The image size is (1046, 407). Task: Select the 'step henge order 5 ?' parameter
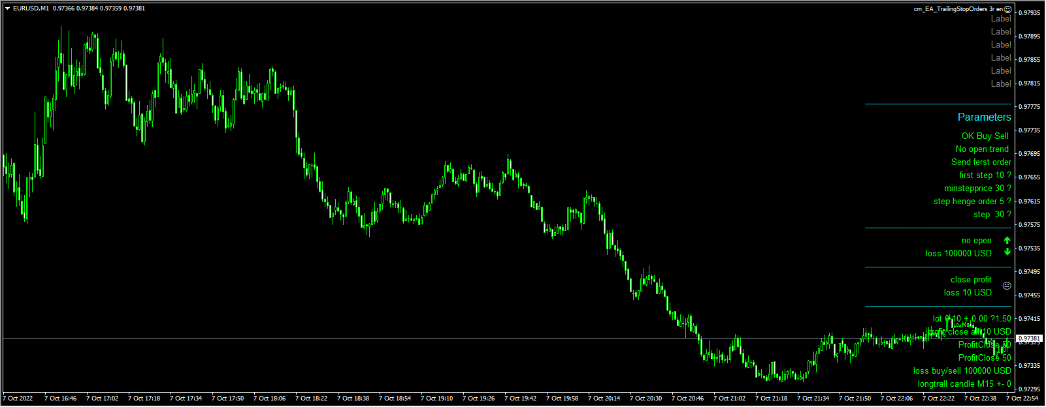coord(972,202)
